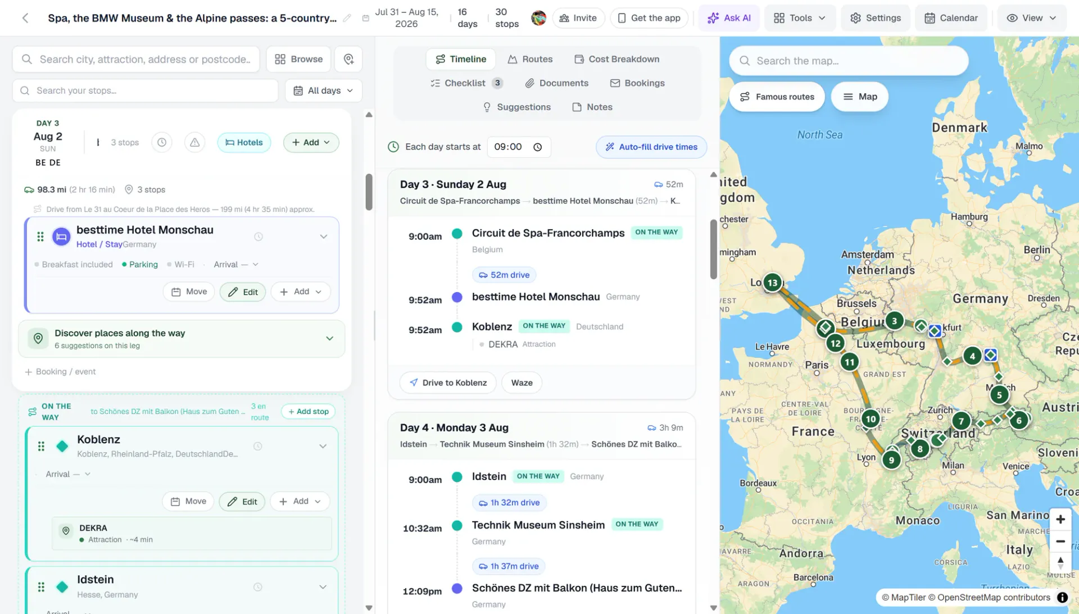Open map pin locate icon beside Browse
Image resolution: width=1079 pixels, height=614 pixels.
pyautogui.click(x=348, y=59)
